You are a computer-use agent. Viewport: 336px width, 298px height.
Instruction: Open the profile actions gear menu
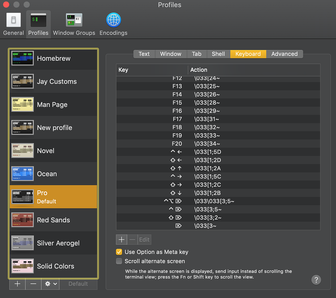point(50,284)
